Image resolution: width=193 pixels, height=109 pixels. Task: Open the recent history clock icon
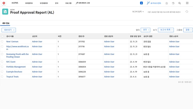[173, 3]
